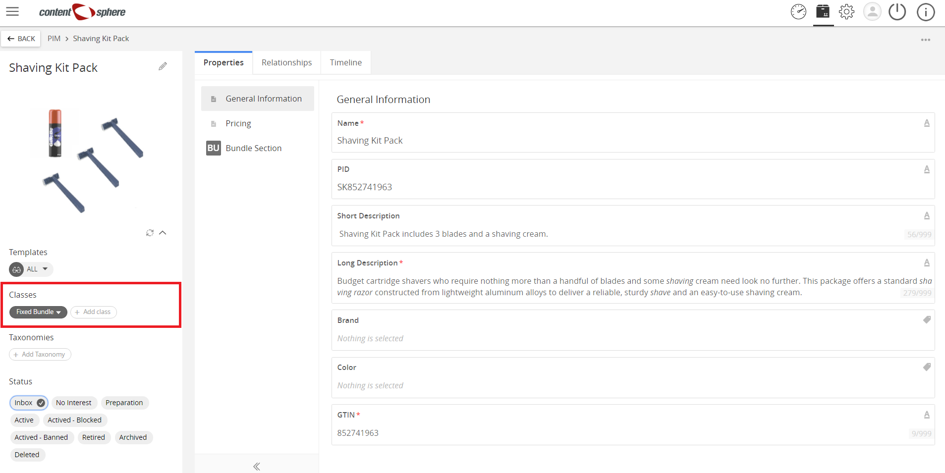This screenshot has width=945, height=473.
Task: Switch to the Relationships tab
Action: coord(286,62)
